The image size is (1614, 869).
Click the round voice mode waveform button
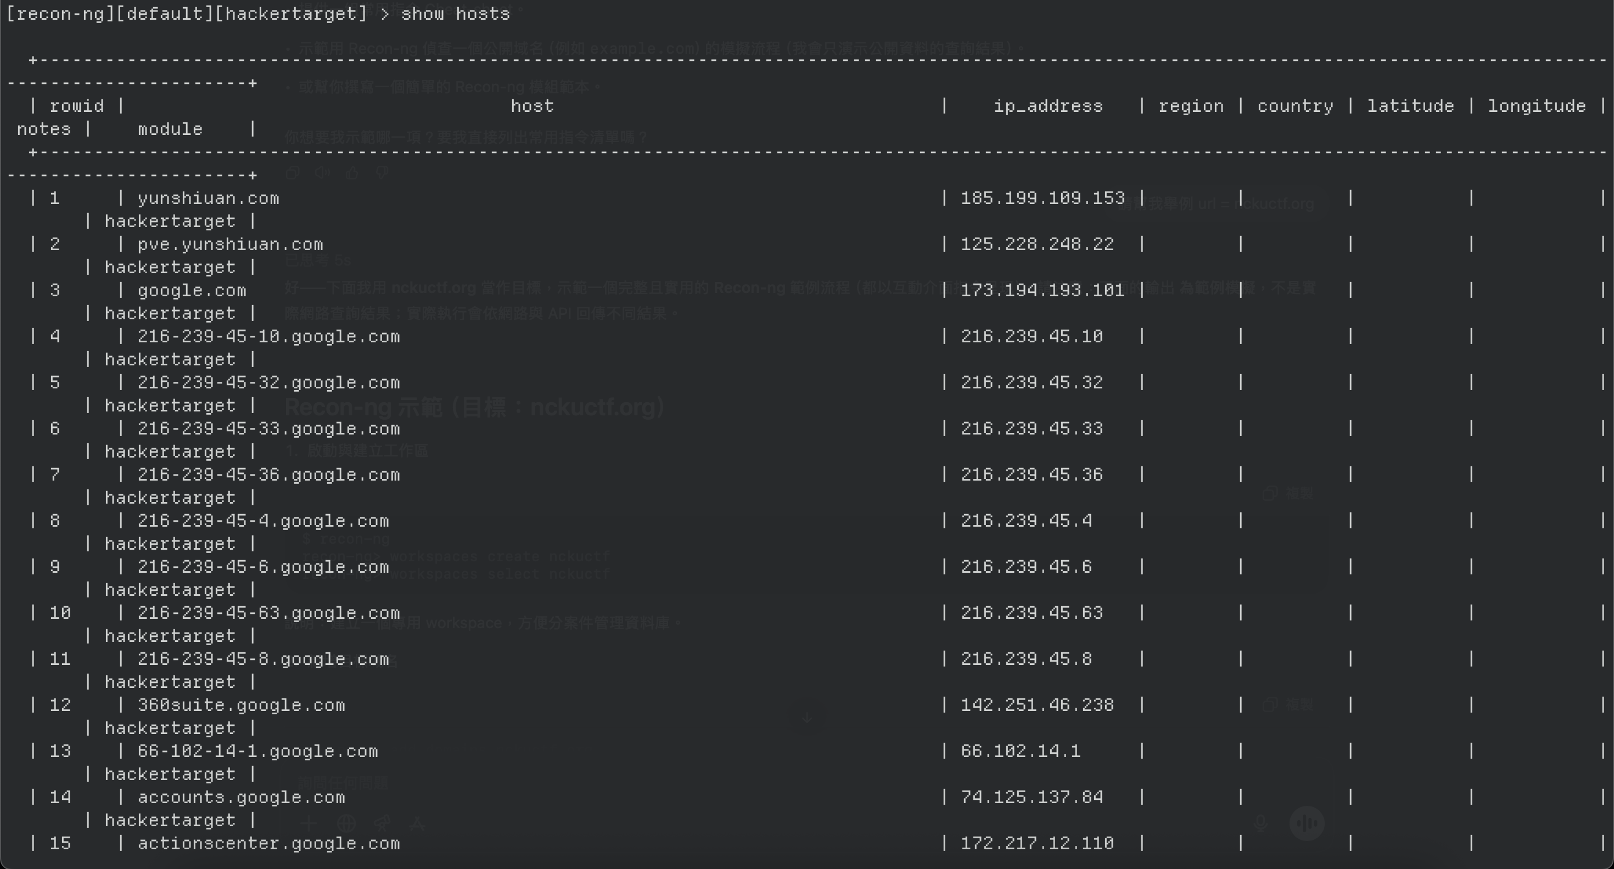coord(1307,823)
